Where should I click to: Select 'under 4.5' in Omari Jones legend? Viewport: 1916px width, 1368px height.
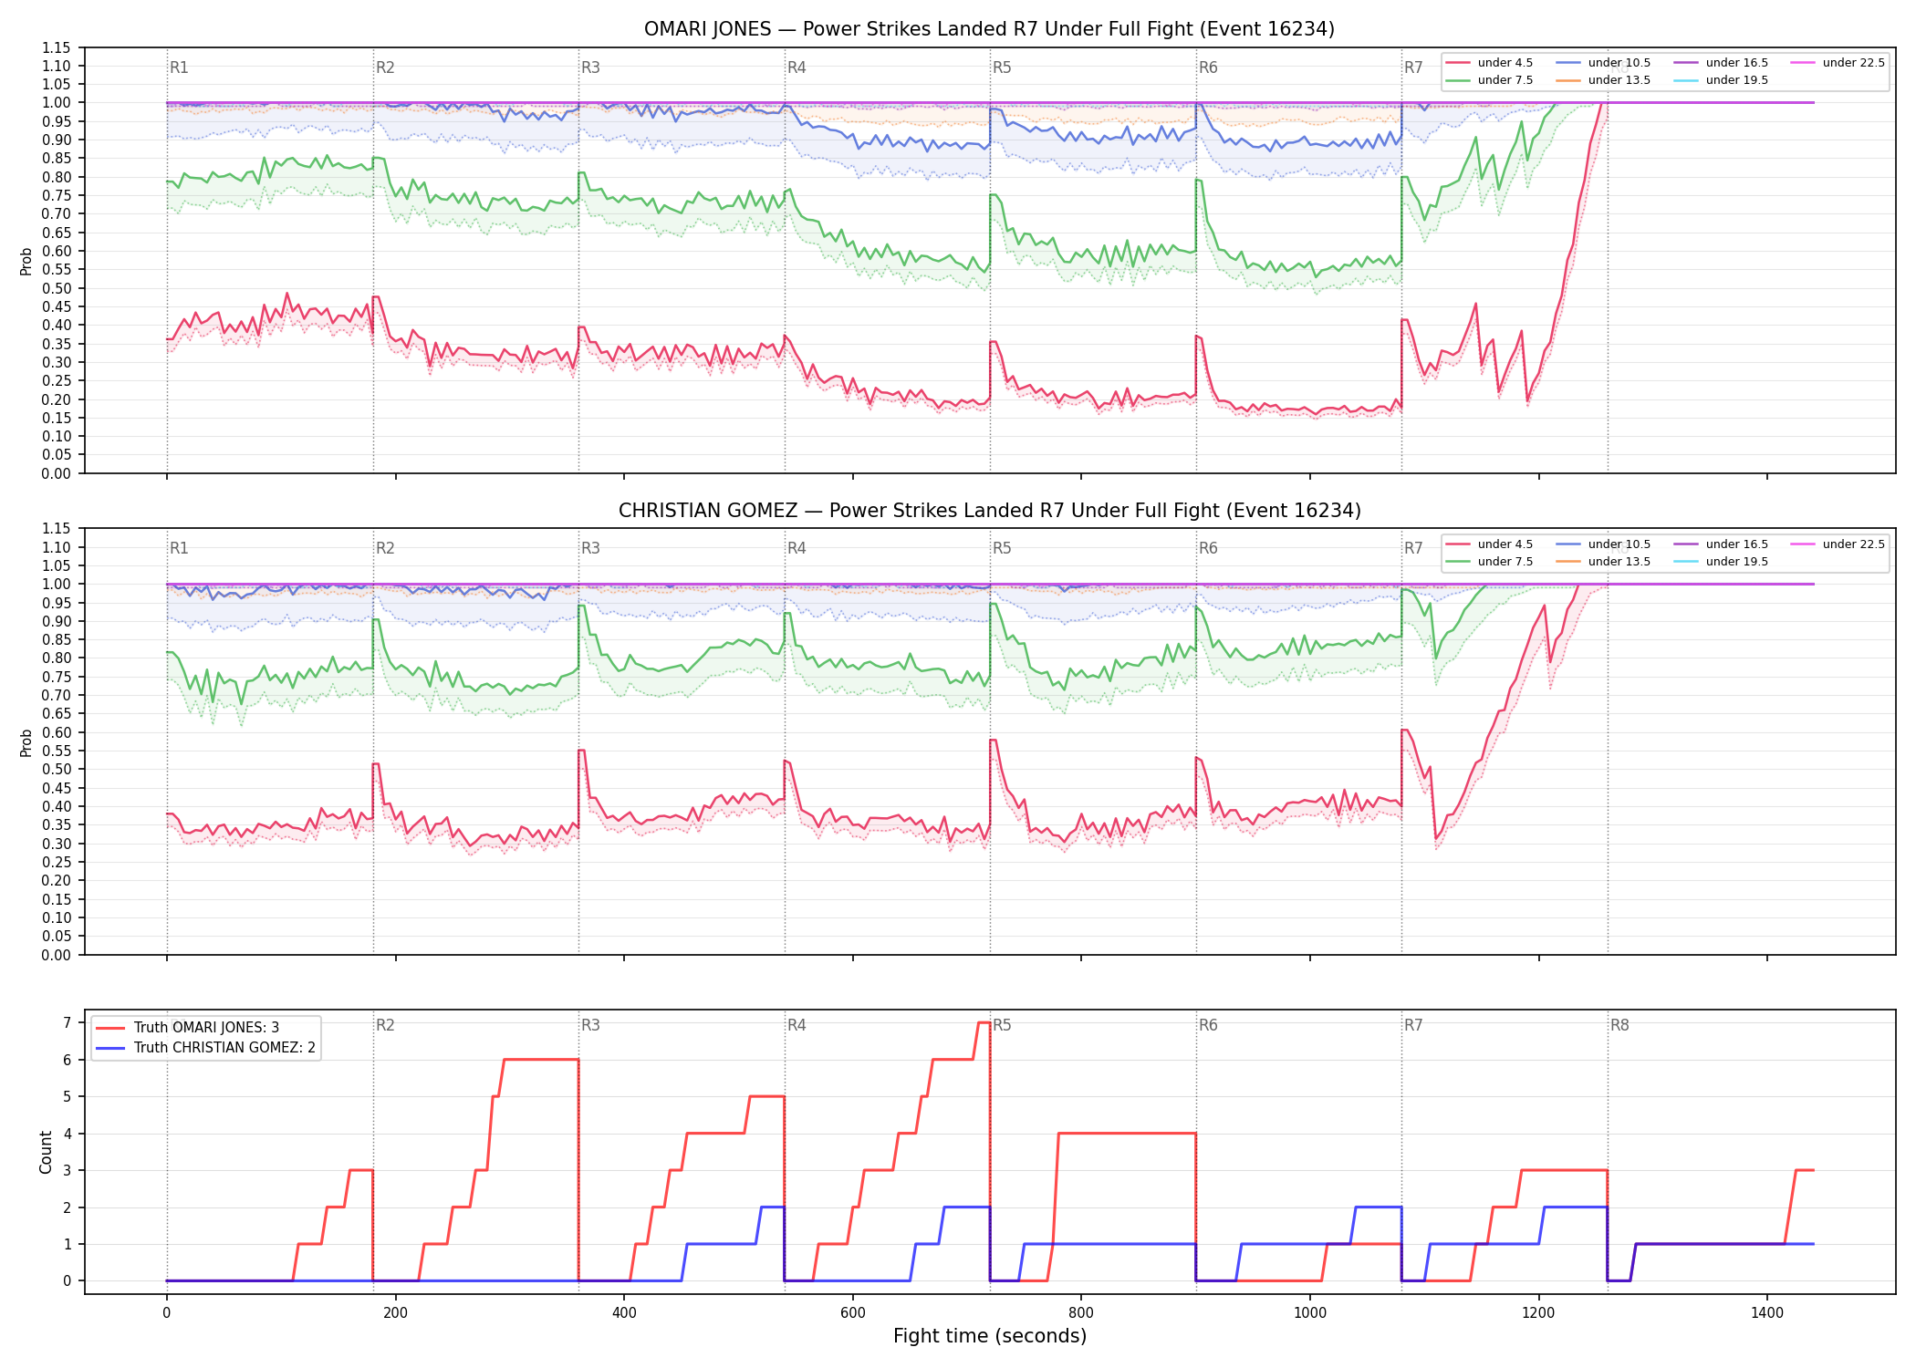click(1490, 63)
